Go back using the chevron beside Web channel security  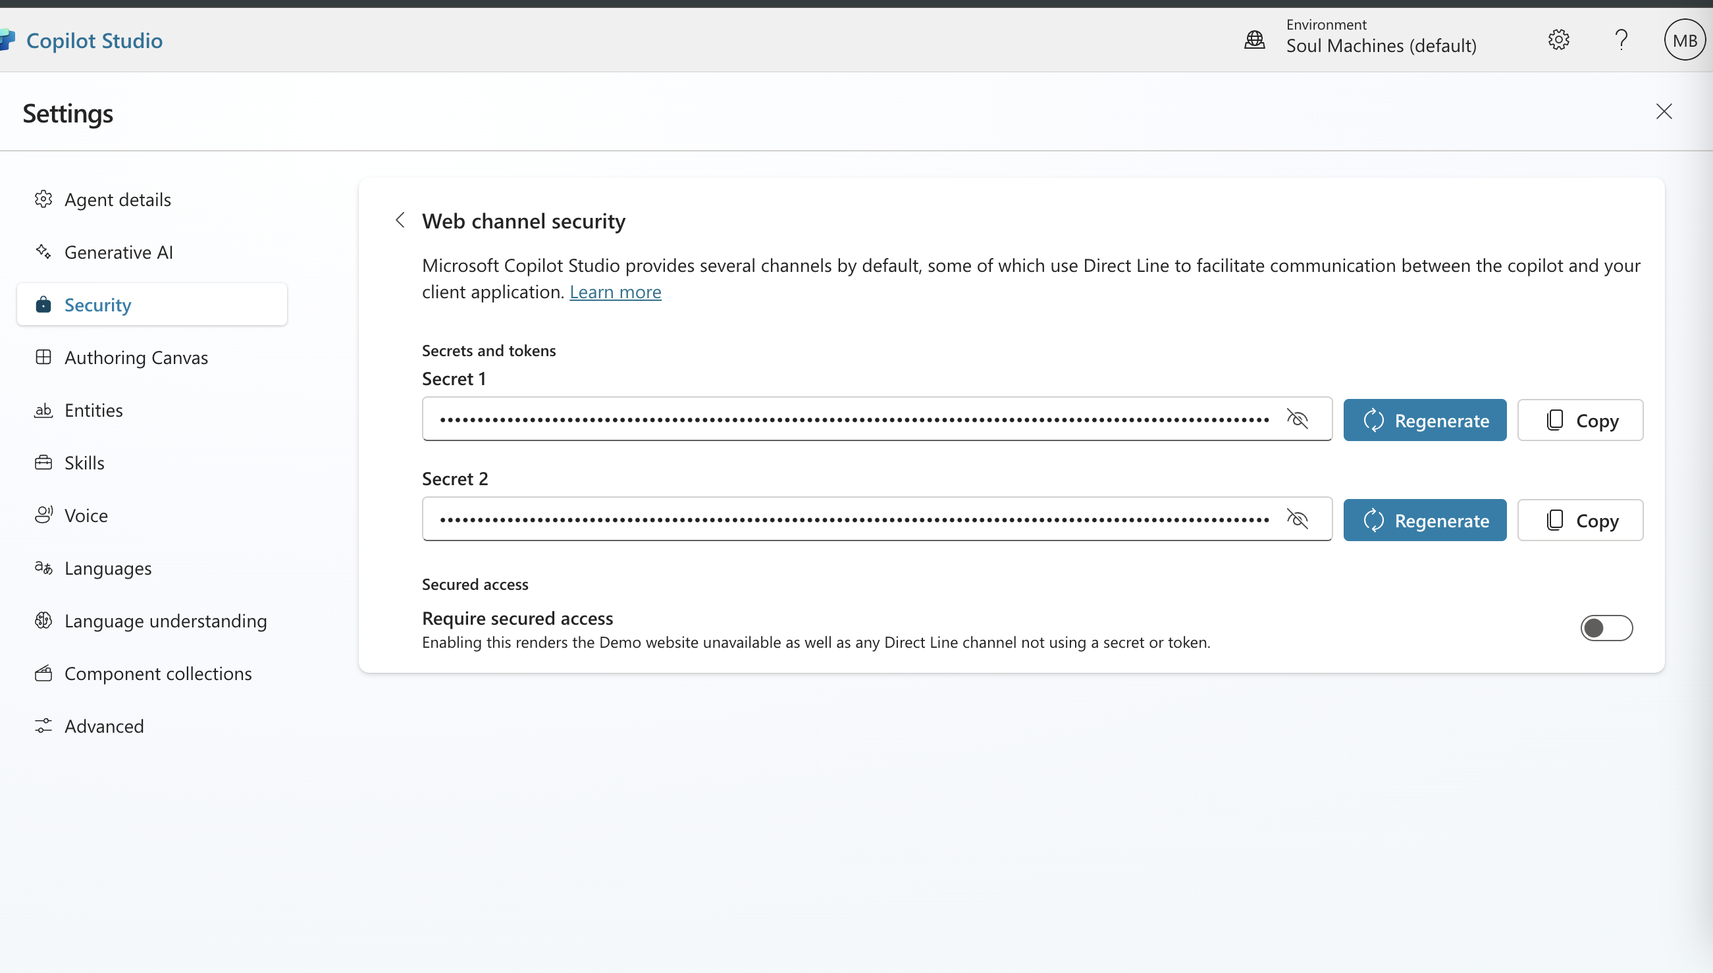pyautogui.click(x=400, y=221)
